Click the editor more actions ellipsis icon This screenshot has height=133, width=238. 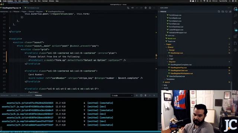pos(154,8)
